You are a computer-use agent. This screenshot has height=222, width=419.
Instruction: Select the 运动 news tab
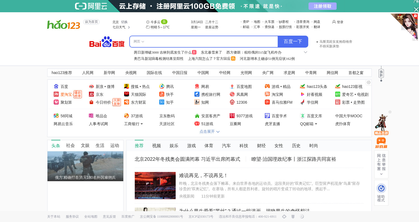[x=115, y=146]
